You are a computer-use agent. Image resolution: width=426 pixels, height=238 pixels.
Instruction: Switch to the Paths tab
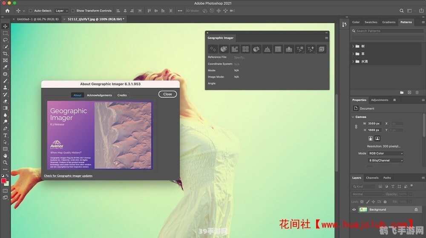(387, 178)
